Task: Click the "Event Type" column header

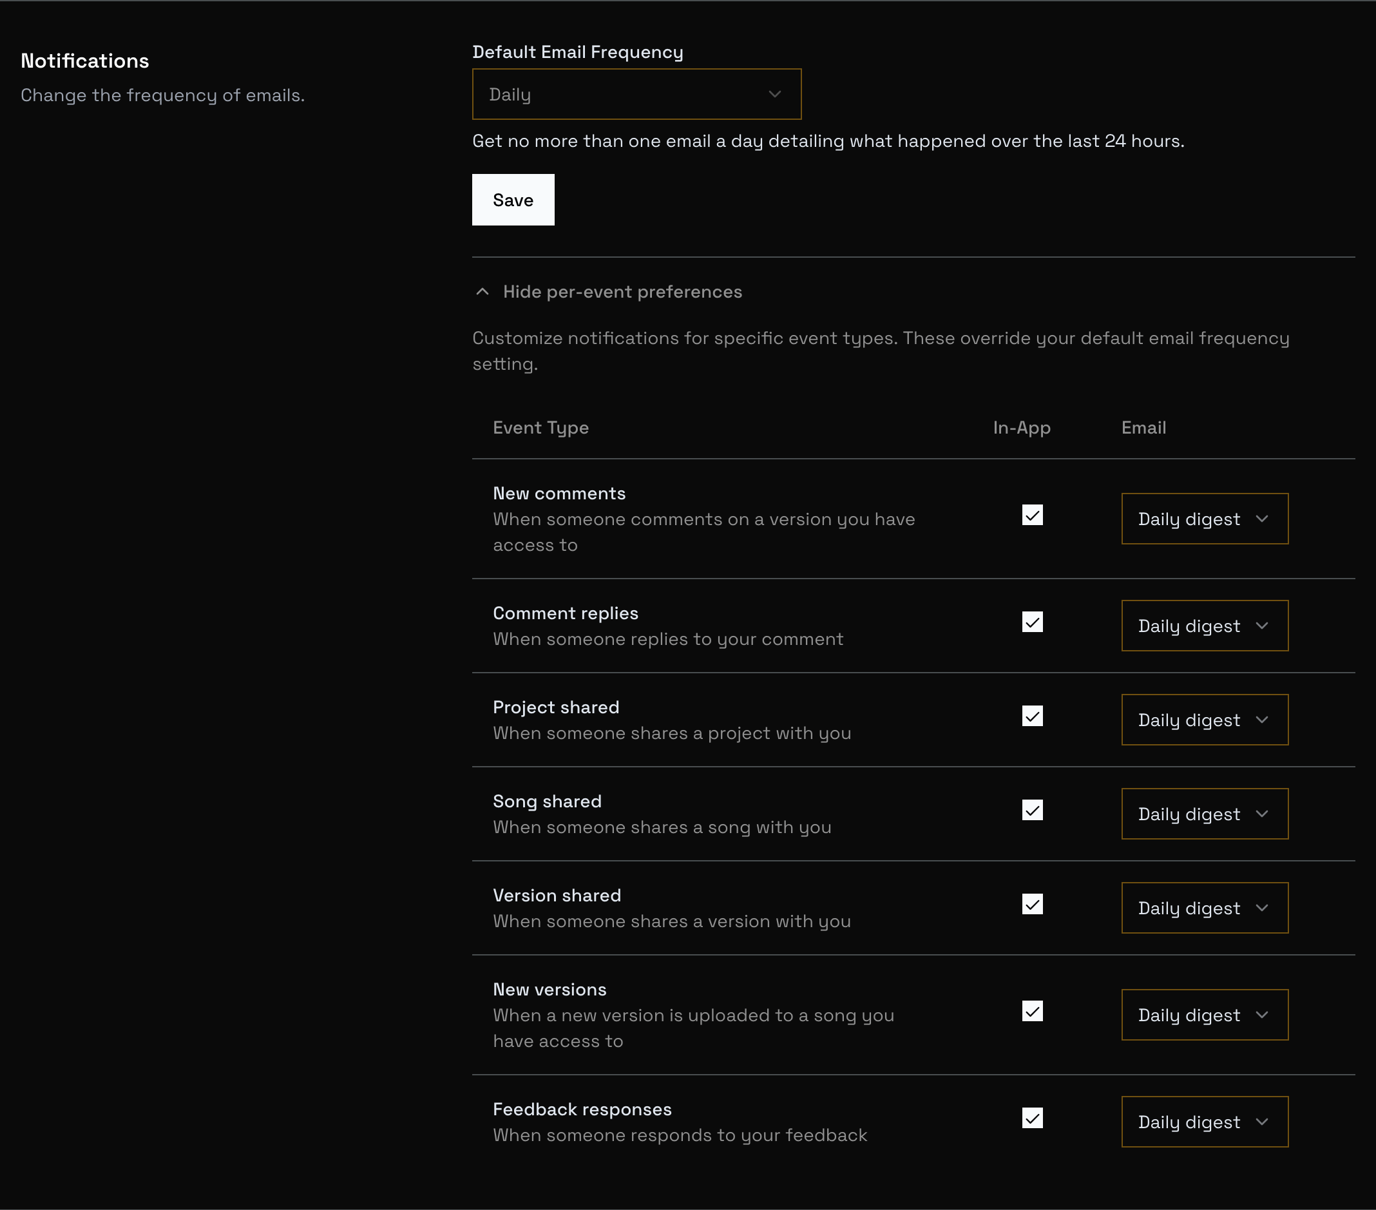Action: [540, 428]
